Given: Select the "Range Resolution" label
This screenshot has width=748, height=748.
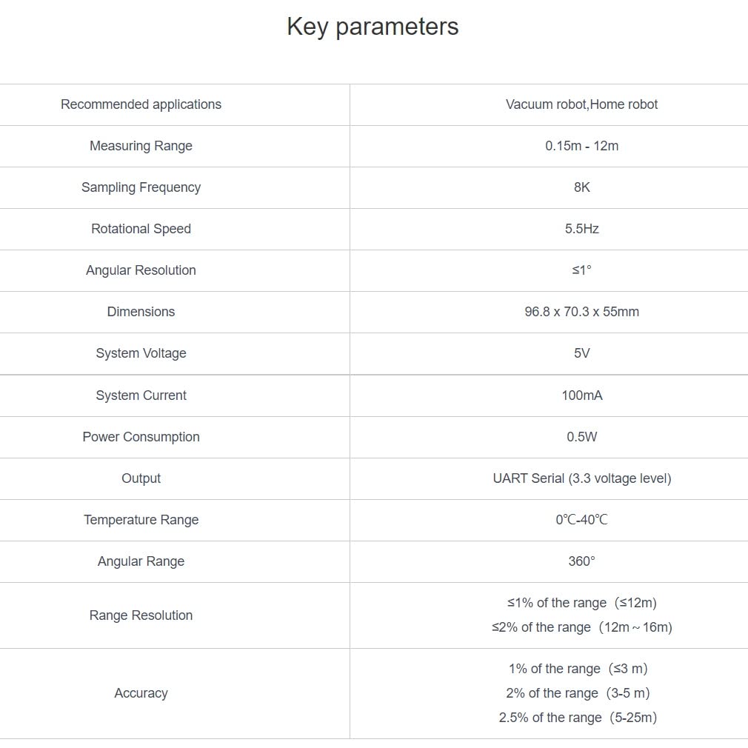Looking at the screenshot, I should [x=141, y=615].
